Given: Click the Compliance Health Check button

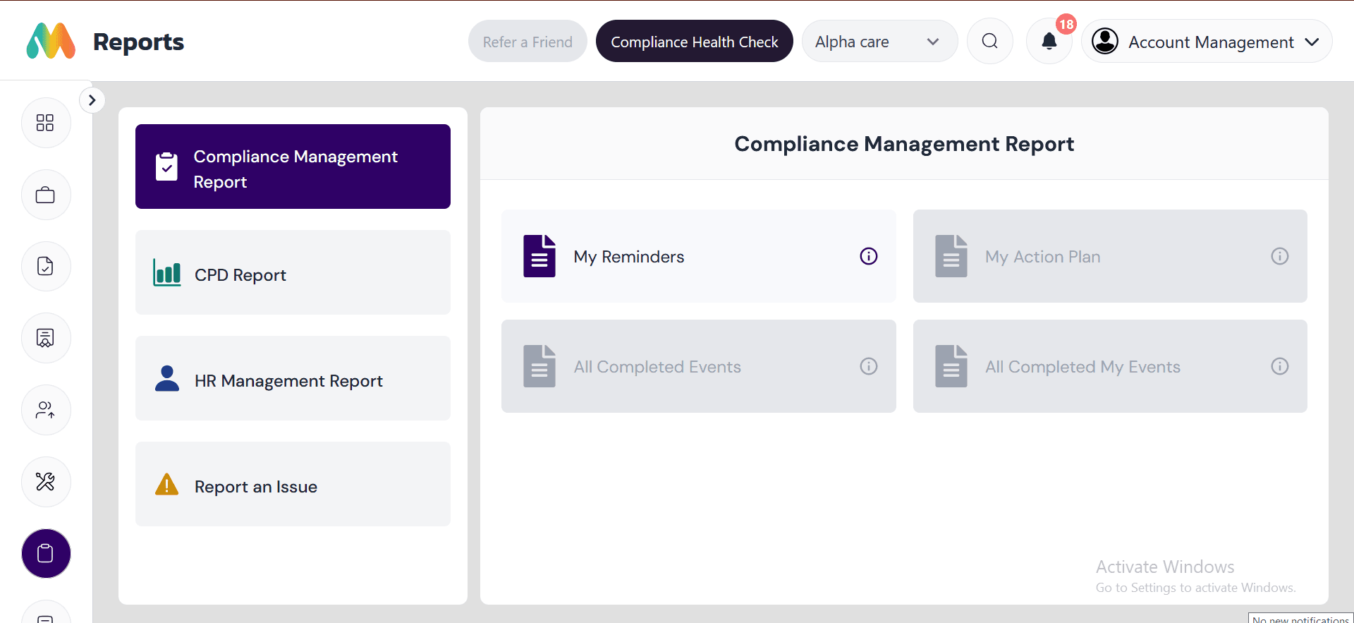Looking at the screenshot, I should click(694, 42).
